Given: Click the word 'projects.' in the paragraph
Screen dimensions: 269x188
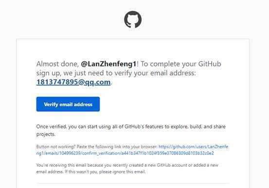Looking at the screenshot, I should click(x=46, y=134).
